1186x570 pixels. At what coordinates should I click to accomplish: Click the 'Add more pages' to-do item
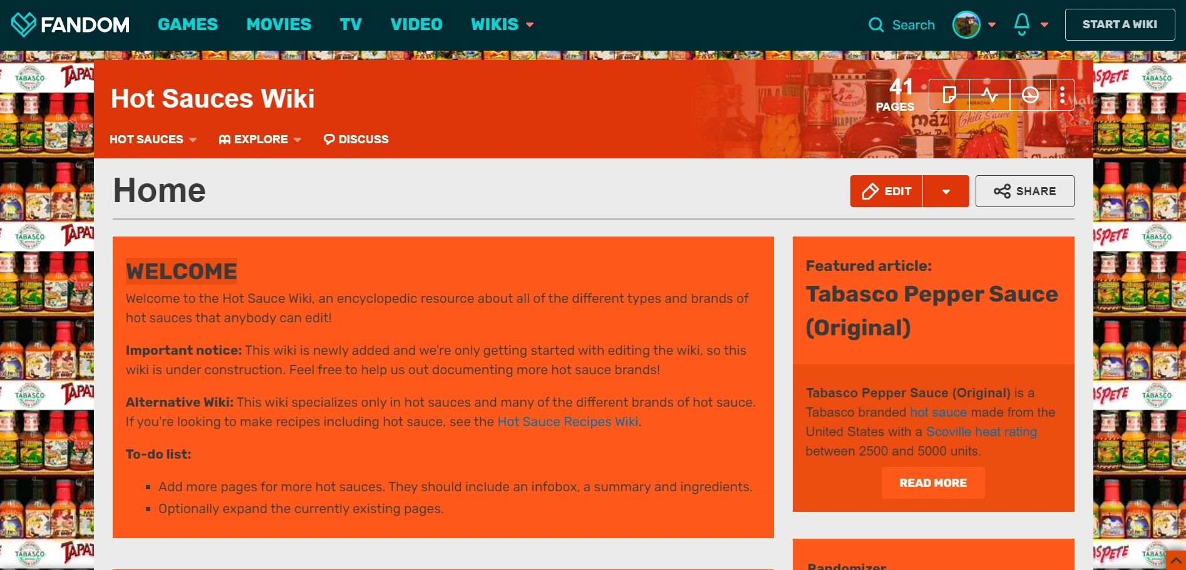pyautogui.click(x=455, y=487)
